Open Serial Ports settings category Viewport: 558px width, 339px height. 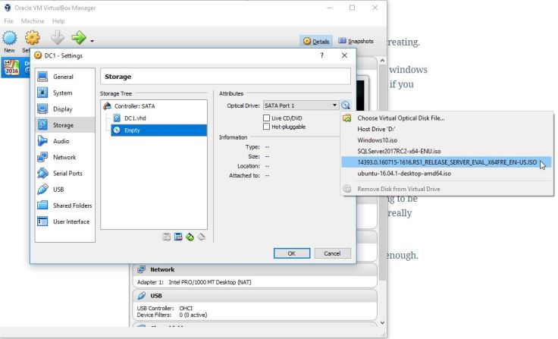[x=64, y=174]
